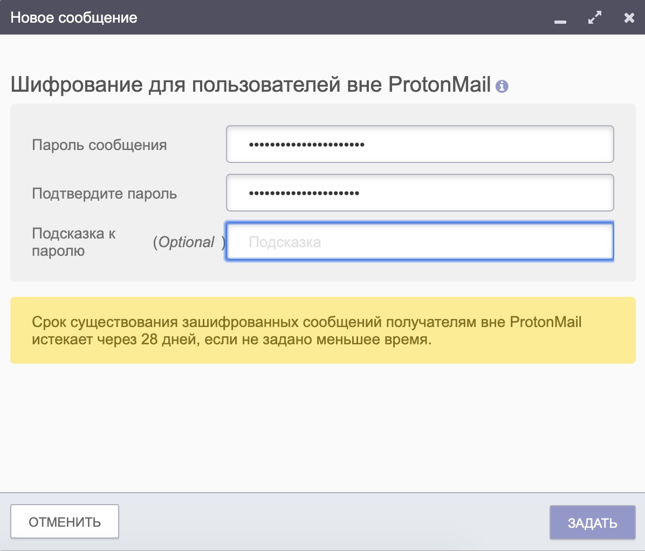This screenshot has height=551, width=645.
Task: Click the masked dots in the confirm password field
Action: tap(304, 193)
